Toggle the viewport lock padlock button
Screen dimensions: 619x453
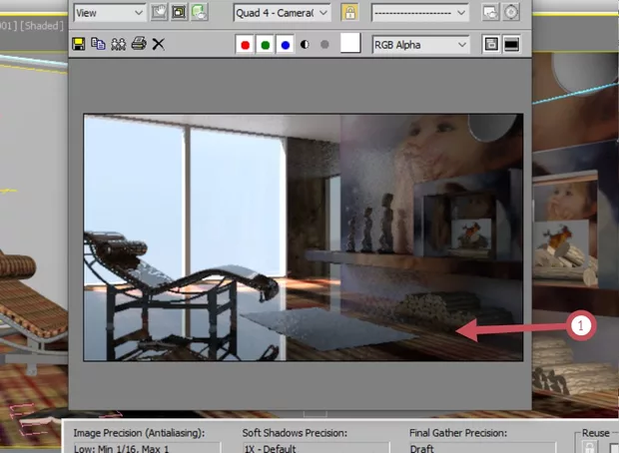point(349,13)
